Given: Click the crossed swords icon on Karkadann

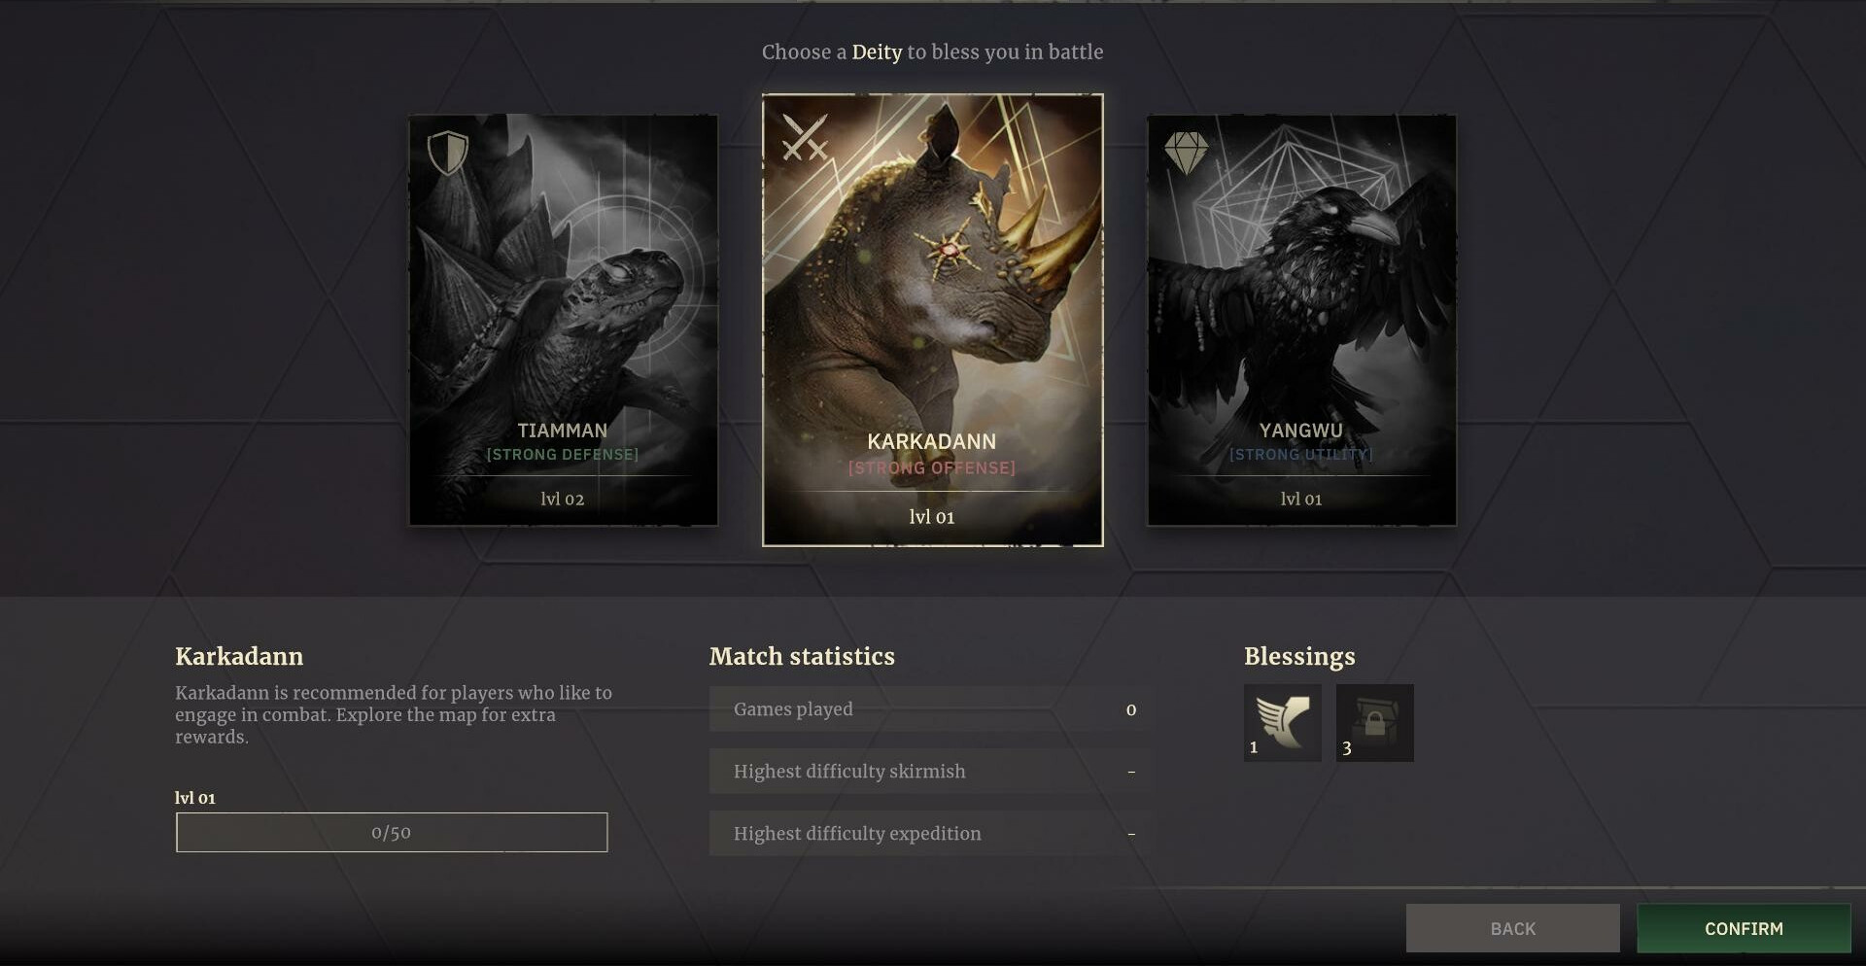Looking at the screenshot, I should click(x=805, y=138).
